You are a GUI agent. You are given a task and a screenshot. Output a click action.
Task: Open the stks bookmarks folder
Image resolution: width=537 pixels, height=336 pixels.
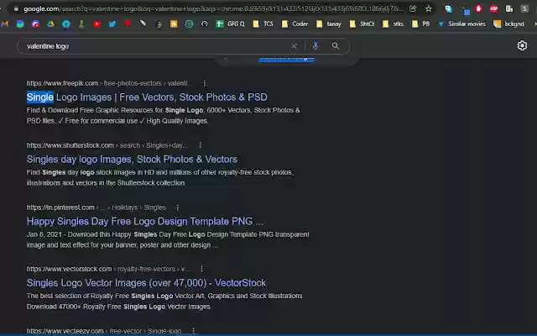[393, 24]
